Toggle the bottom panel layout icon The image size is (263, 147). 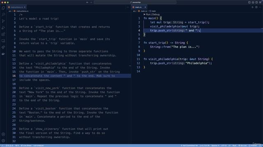tap(253, 2)
